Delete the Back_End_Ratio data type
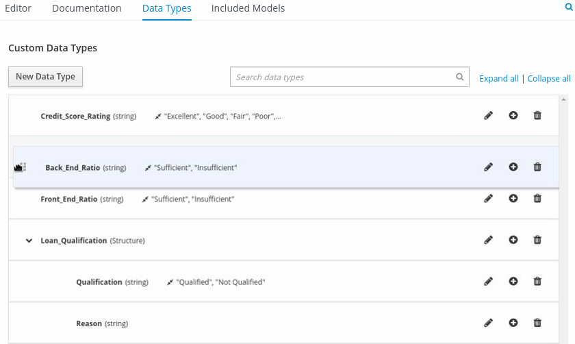 click(537, 167)
